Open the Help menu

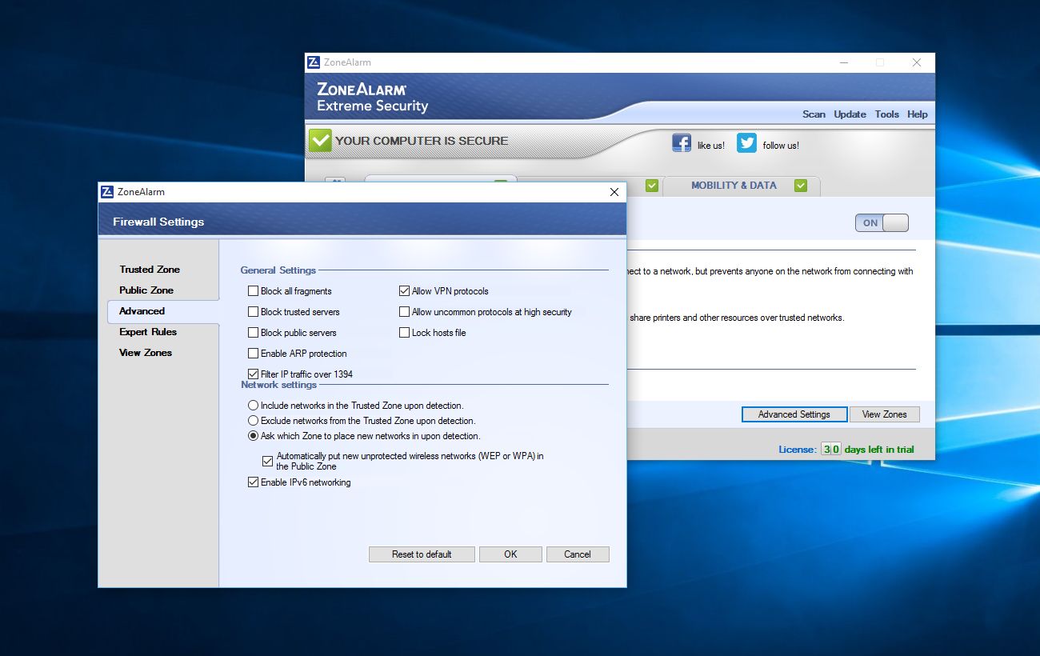coord(918,114)
